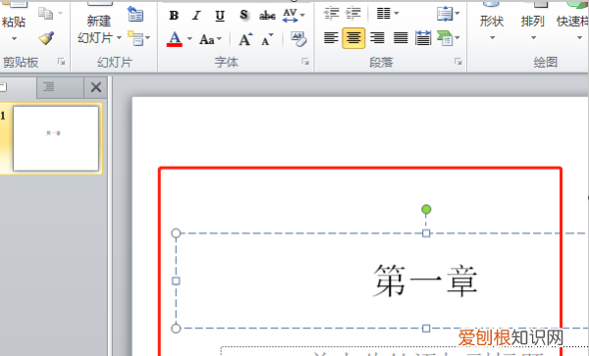589x356 pixels.
Task: Open the font color dropdown arrow
Action: click(x=189, y=38)
